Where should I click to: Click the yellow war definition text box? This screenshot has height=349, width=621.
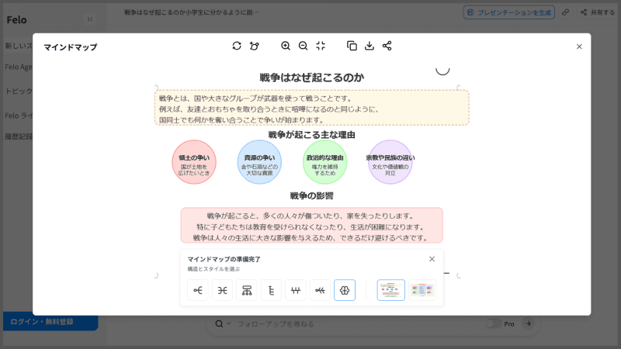312,108
